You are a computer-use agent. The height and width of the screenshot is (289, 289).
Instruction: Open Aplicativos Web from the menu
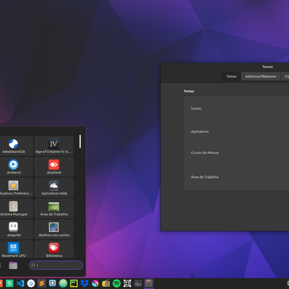coord(53,188)
